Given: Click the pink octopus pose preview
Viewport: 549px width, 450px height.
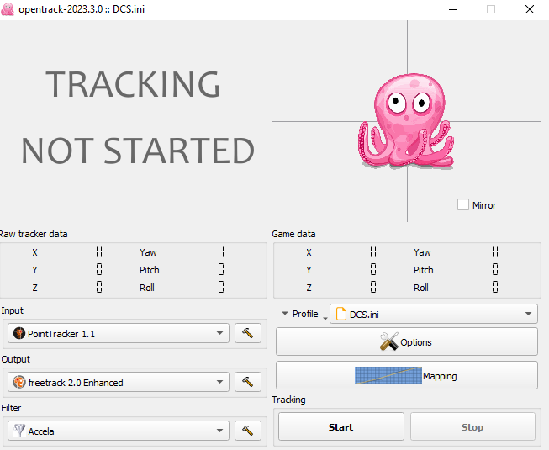Looking at the screenshot, I should [406, 122].
